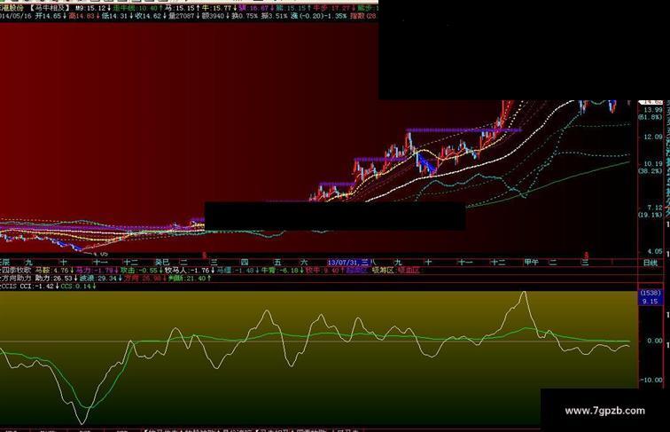Select the CCIS indicator panel title
The width and height of the screenshot is (670, 432).
[x=9, y=287]
